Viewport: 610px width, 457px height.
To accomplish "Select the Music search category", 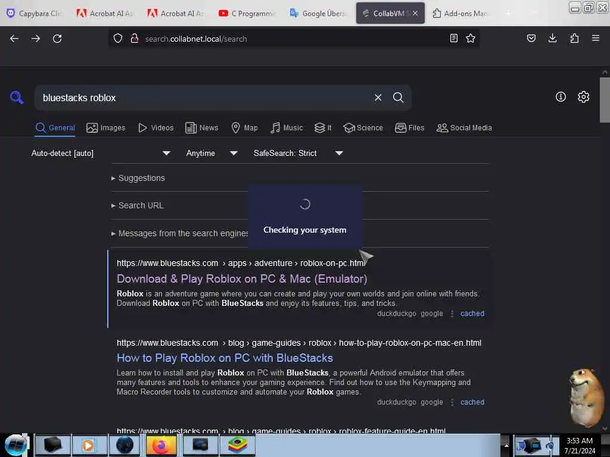I will [x=287, y=128].
